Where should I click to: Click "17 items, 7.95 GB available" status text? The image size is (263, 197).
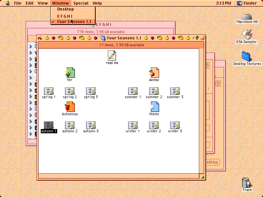(122, 45)
